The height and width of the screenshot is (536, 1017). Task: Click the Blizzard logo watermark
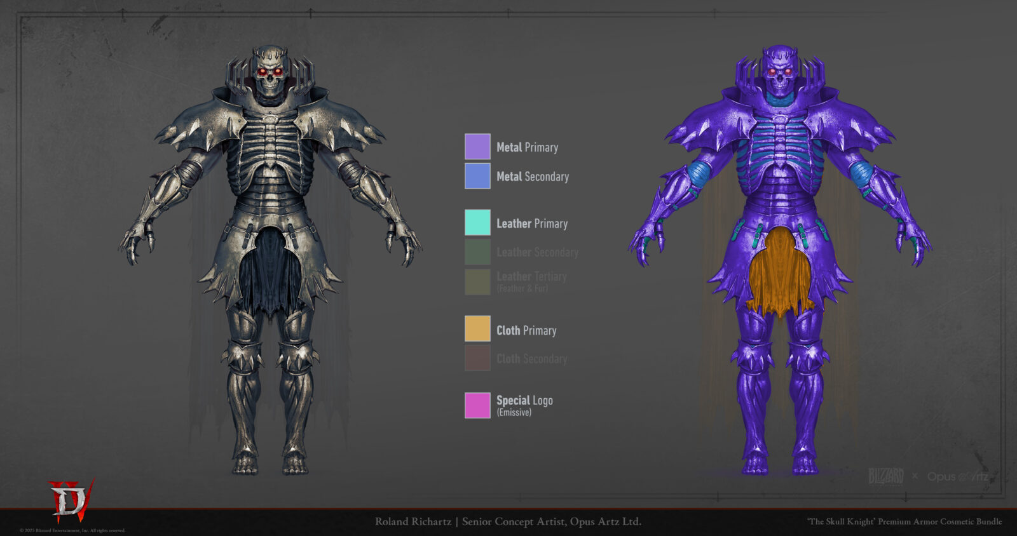tap(885, 476)
